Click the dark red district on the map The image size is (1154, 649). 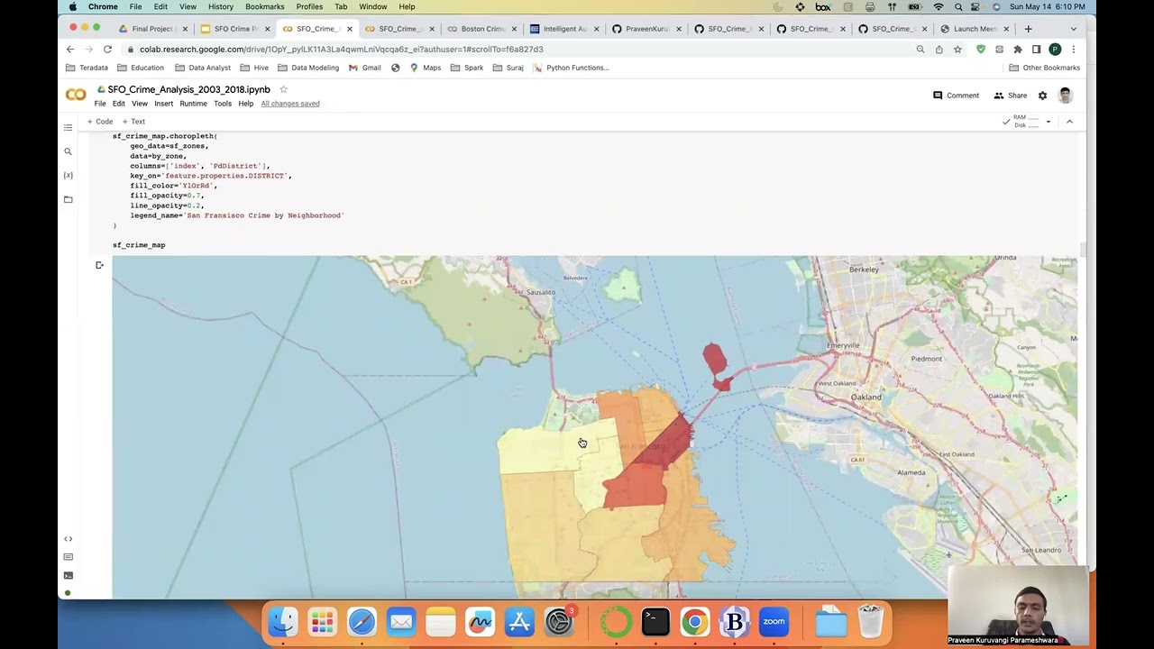point(664,443)
